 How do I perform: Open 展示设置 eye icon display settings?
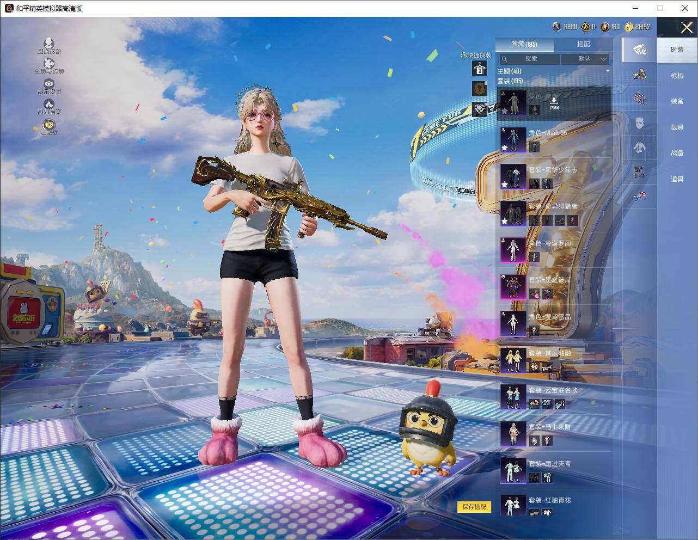point(49,84)
